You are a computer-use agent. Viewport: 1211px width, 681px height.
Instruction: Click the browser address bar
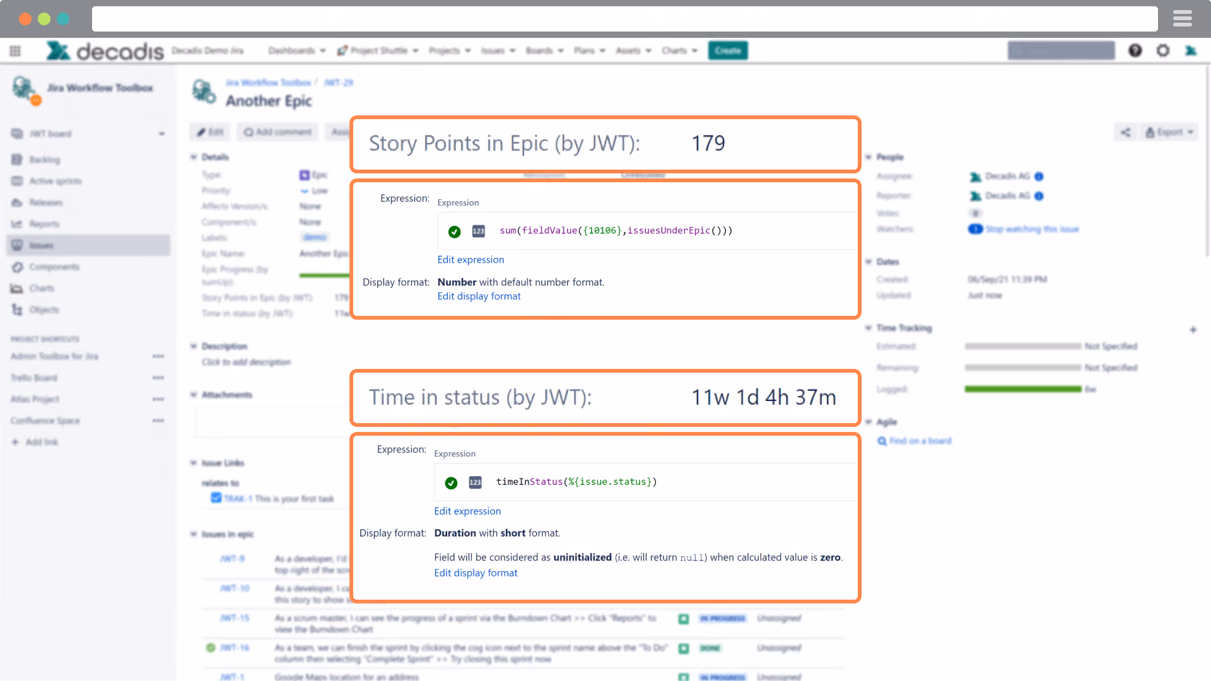(x=624, y=19)
